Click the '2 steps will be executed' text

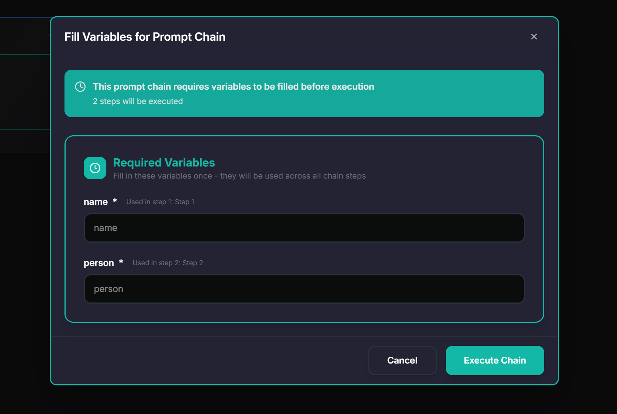(x=138, y=101)
